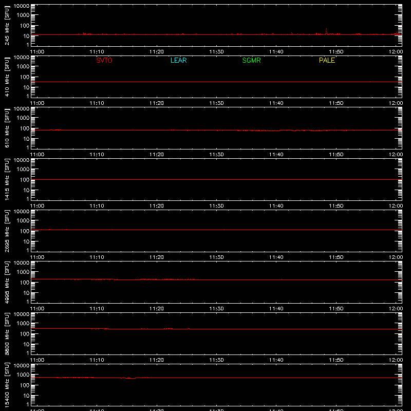Click 11:30 tick label under 610 MHz panel
Viewport: 411px width, 411px height.
[216, 155]
